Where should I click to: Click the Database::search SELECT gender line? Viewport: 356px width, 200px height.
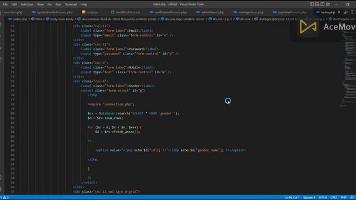[133, 113]
